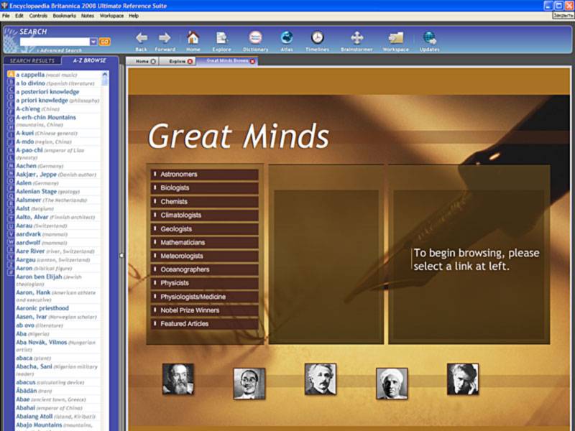575x431 pixels.
Task: Open the 'a cappella' entry
Action: click(x=30, y=75)
